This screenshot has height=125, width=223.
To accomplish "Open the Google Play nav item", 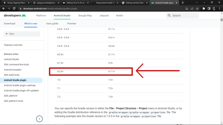I will 85,16.
